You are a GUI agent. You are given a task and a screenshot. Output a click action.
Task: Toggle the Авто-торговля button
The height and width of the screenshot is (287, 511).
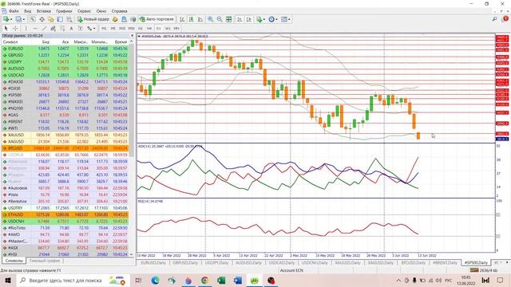[x=157, y=19]
